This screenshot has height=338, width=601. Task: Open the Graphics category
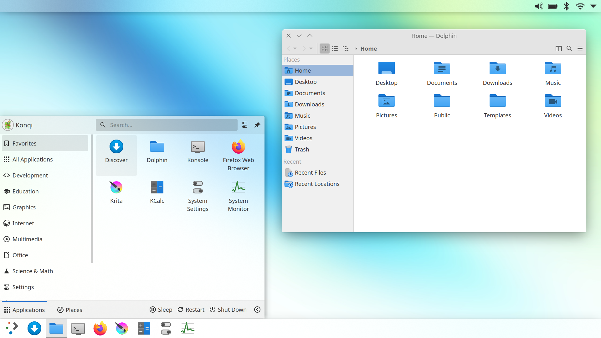tap(45, 207)
